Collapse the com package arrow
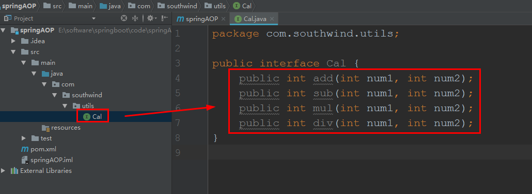This screenshot has height=194, width=532. tap(44, 84)
